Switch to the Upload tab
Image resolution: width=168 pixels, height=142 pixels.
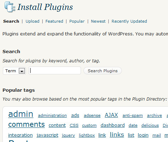(32, 21)
